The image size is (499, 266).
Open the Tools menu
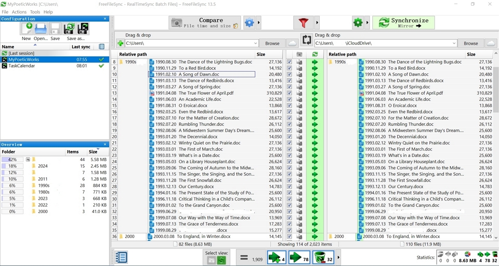[35, 12]
